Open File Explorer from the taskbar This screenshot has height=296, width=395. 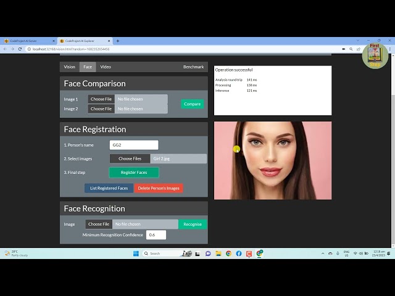pyautogui.click(x=218, y=253)
